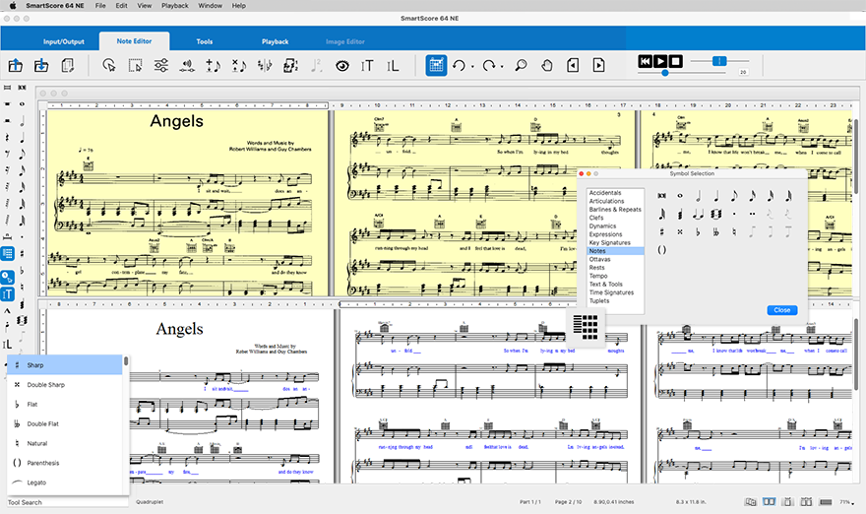Pick the double flat symbol in Symbol Selection
This screenshot has width=866, height=514.
coord(715,232)
